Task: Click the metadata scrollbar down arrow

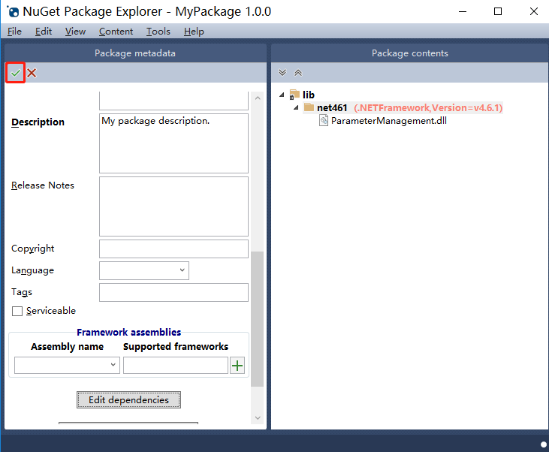Action: tap(258, 417)
